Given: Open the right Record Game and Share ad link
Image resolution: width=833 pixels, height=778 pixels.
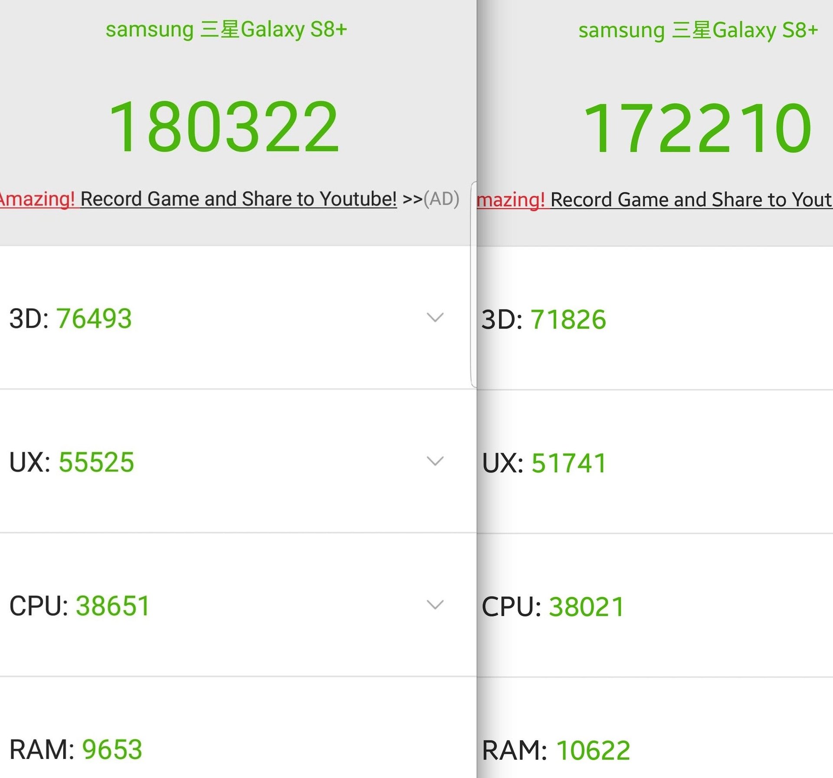Looking at the screenshot, I should tap(692, 200).
